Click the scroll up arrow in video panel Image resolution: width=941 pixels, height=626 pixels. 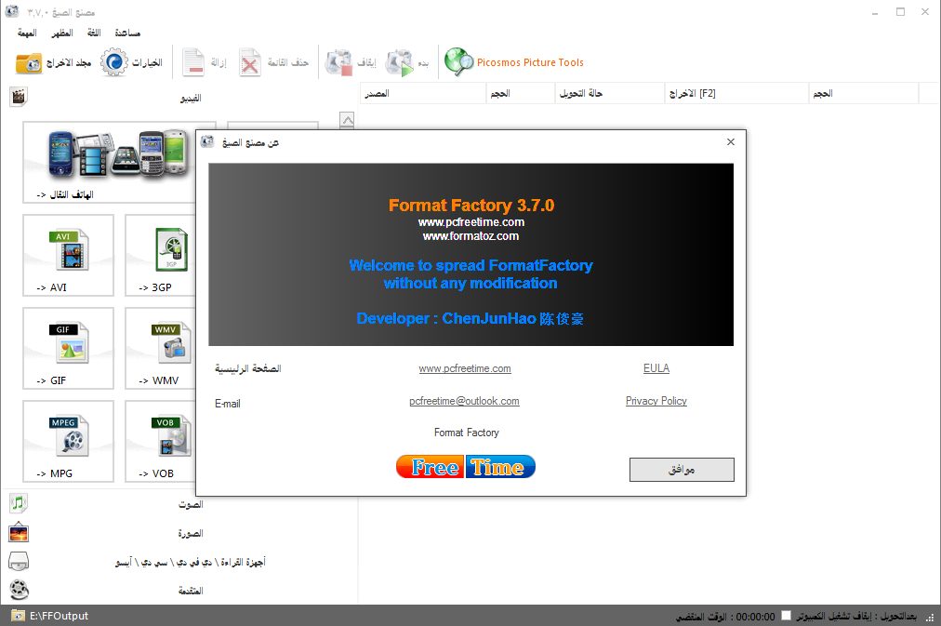point(347,119)
